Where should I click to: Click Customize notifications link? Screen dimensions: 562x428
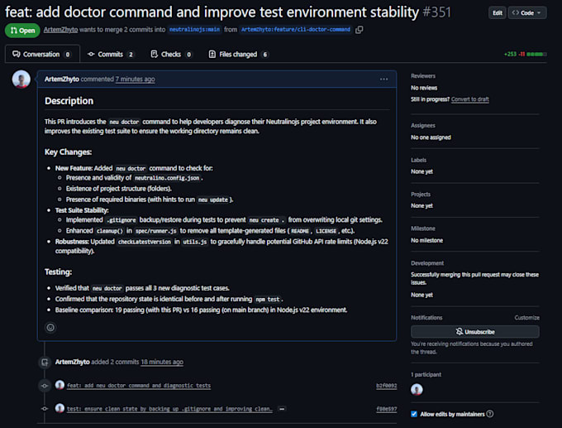(x=527, y=318)
